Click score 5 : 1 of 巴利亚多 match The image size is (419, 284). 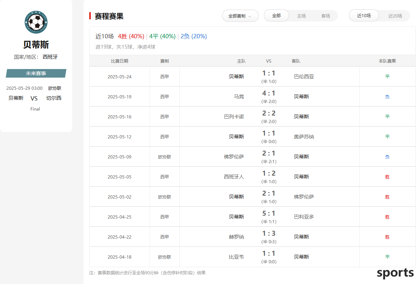click(x=269, y=213)
